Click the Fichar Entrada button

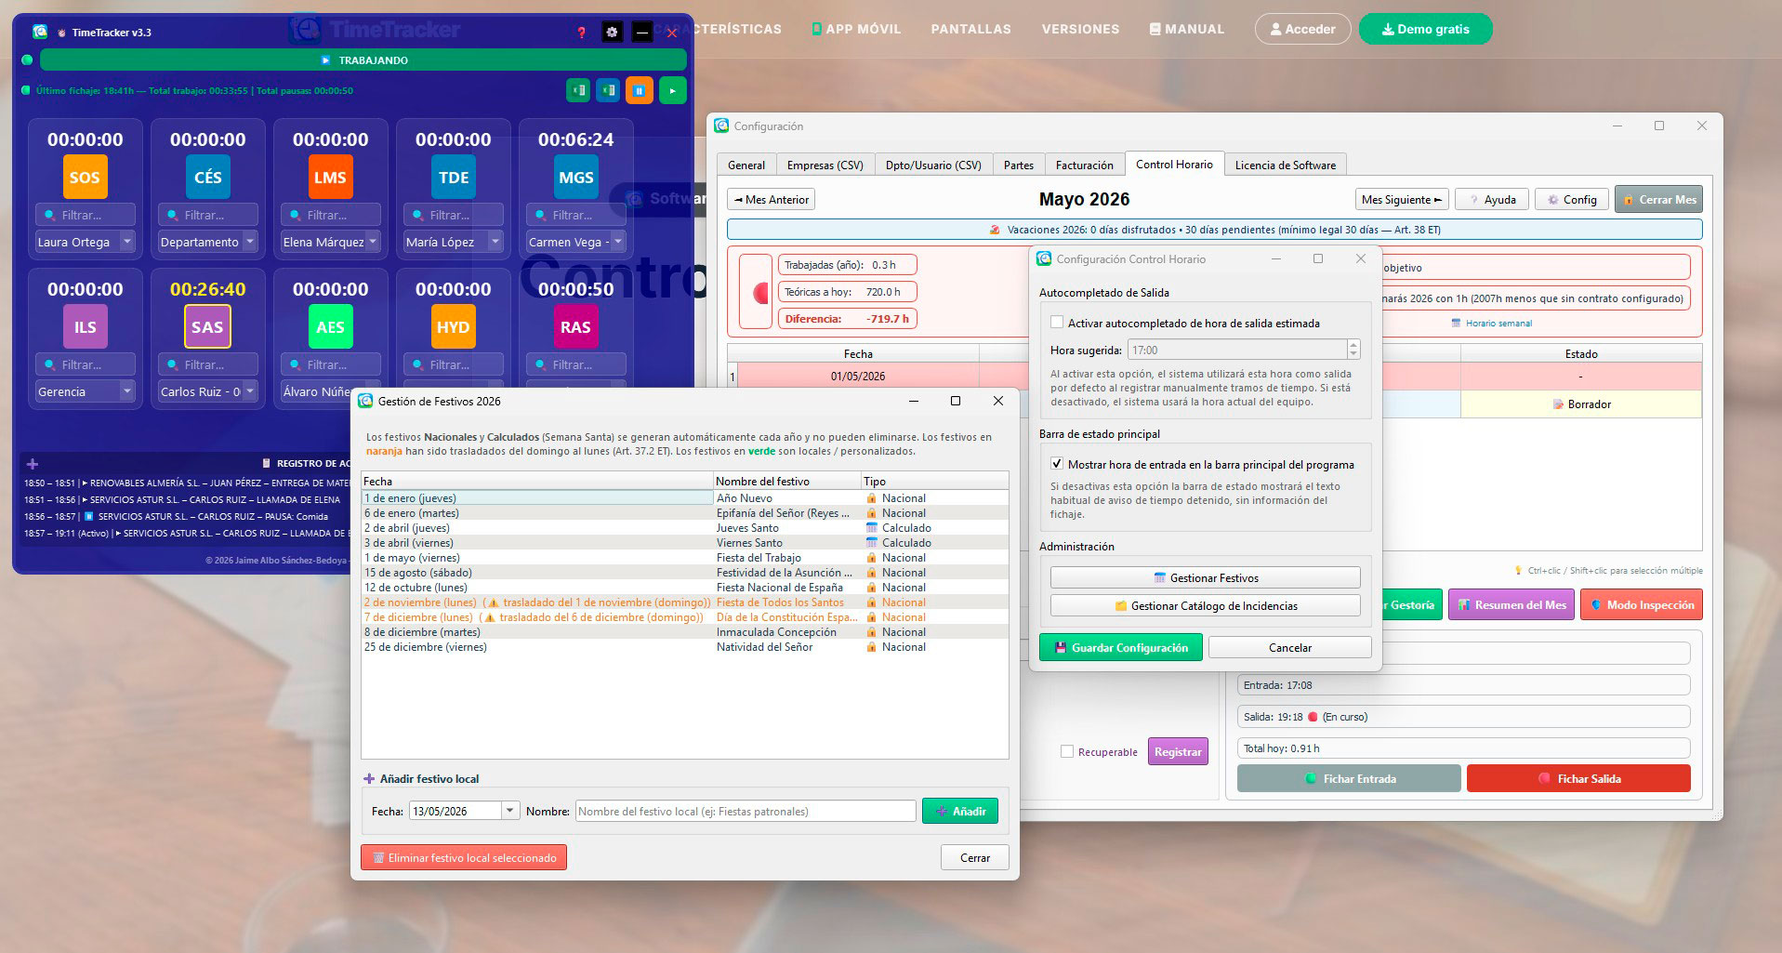[1349, 778]
